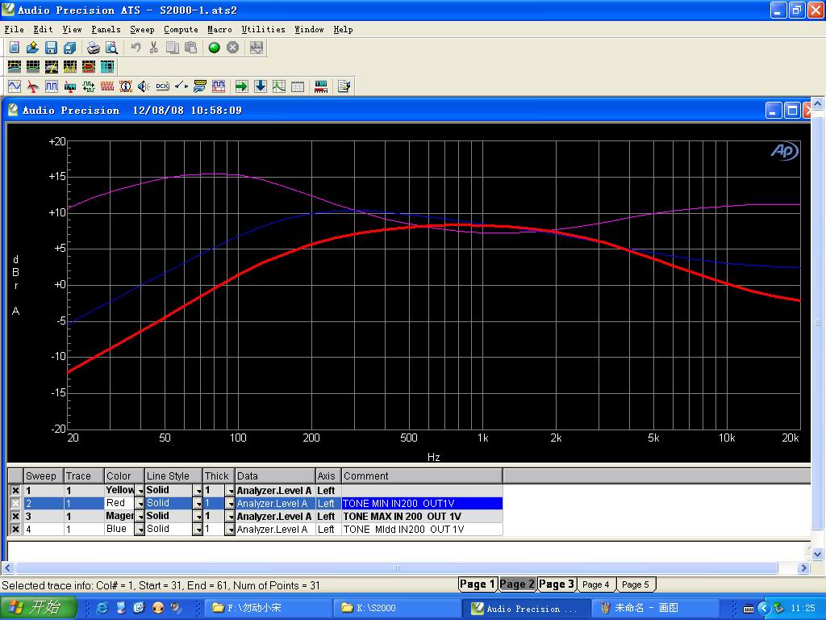The height and width of the screenshot is (620, 826).
Task: Expand the Color dropdown for the Red trace
Action: [140, 504]
